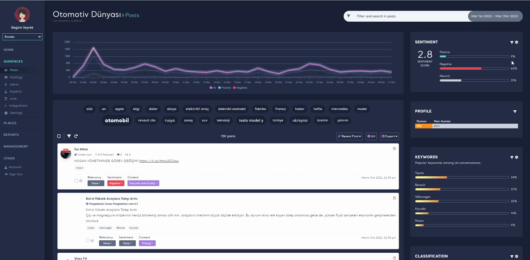This screenshot has width=530, height=260.
Task: Open the Recent First sort dropdown
Action: pyautogui.click(x=349, y=136)
